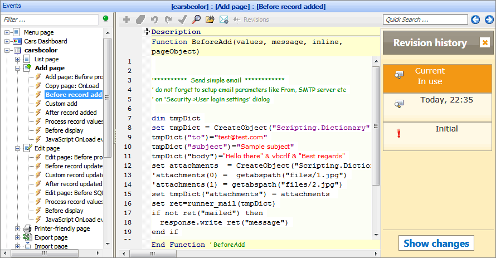Expand the Cars Dashboard tree node
This screenshot has height=258, width=496.
[x=7, y=41]
